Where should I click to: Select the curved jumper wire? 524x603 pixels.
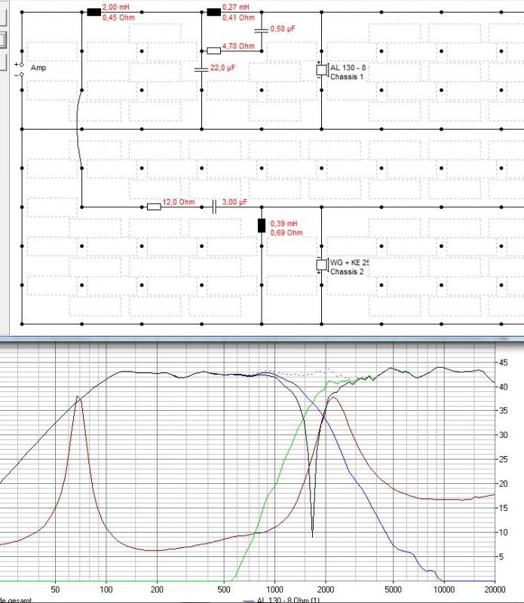(79, 129)
